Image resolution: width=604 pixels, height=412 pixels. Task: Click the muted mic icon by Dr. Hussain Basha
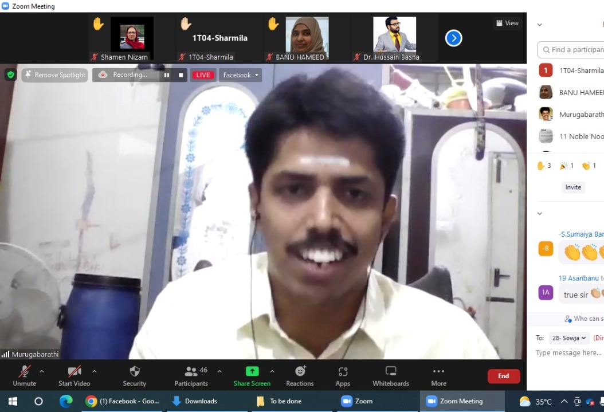point(357,57)
